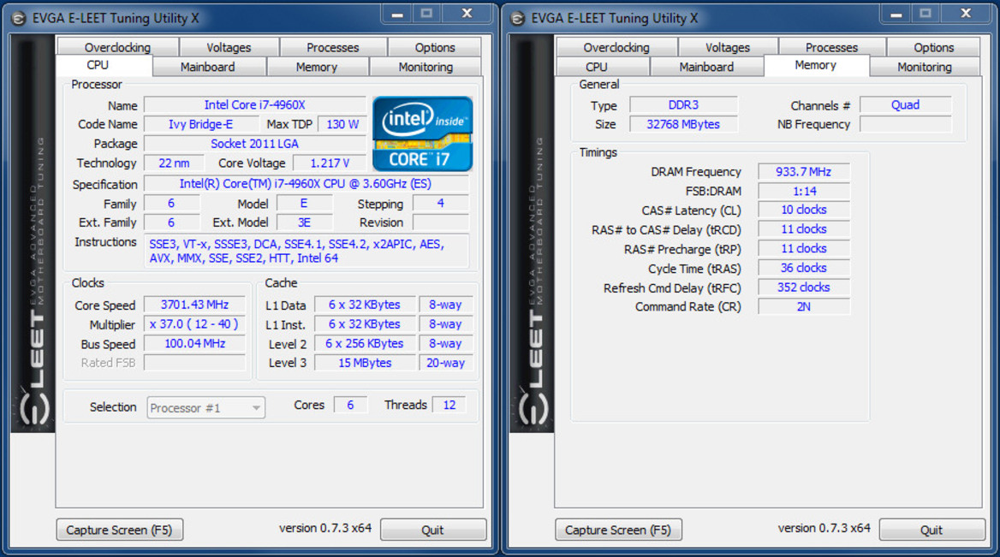Click the 1.217 V core voltage value

(330, 163)
